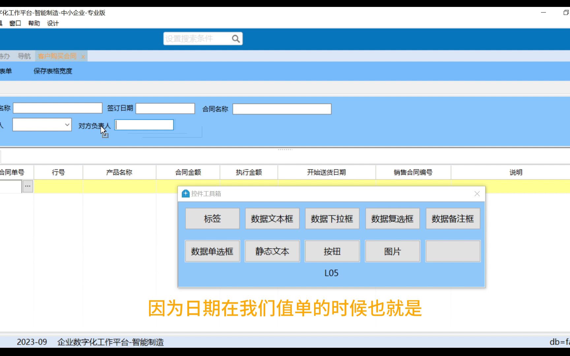Select the 数据复选框 control

coord(392,218)
